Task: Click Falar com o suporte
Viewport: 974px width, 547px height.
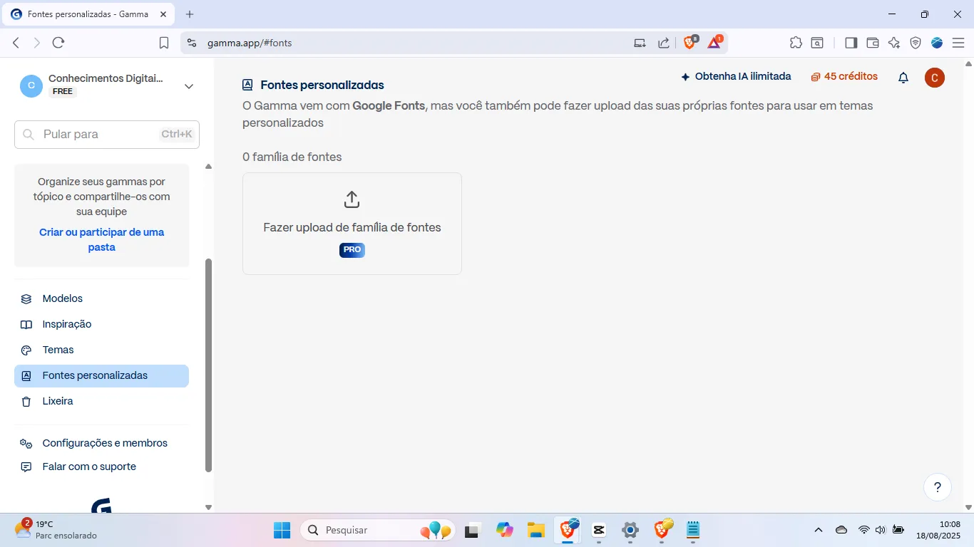Action: 101,467
